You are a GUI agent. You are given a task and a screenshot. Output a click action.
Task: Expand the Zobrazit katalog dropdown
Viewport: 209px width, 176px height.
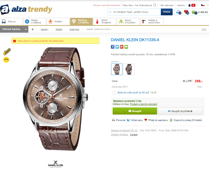click(x=14, y=29)
